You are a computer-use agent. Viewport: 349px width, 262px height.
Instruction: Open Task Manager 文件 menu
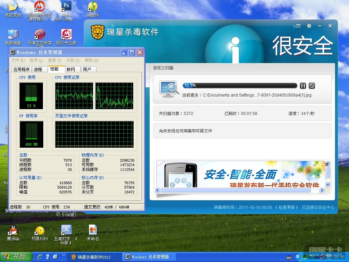pos(18,60)
